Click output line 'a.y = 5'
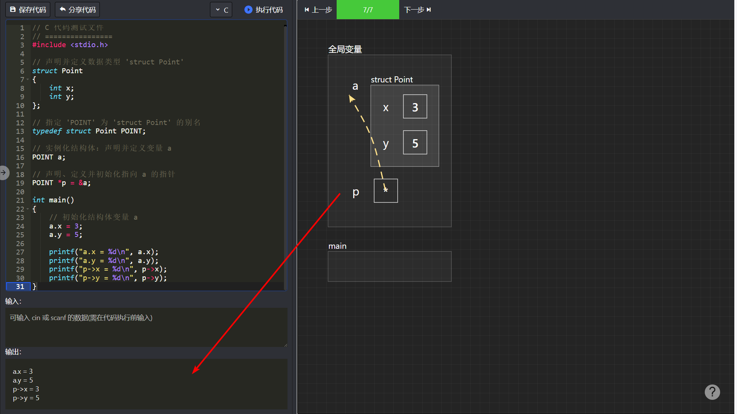Image resolution: width=737 pixels, height=414 pixels. click(23, 380)
